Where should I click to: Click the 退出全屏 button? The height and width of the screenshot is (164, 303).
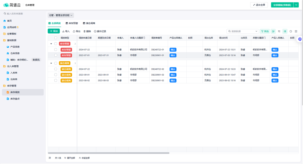[259, 5]
